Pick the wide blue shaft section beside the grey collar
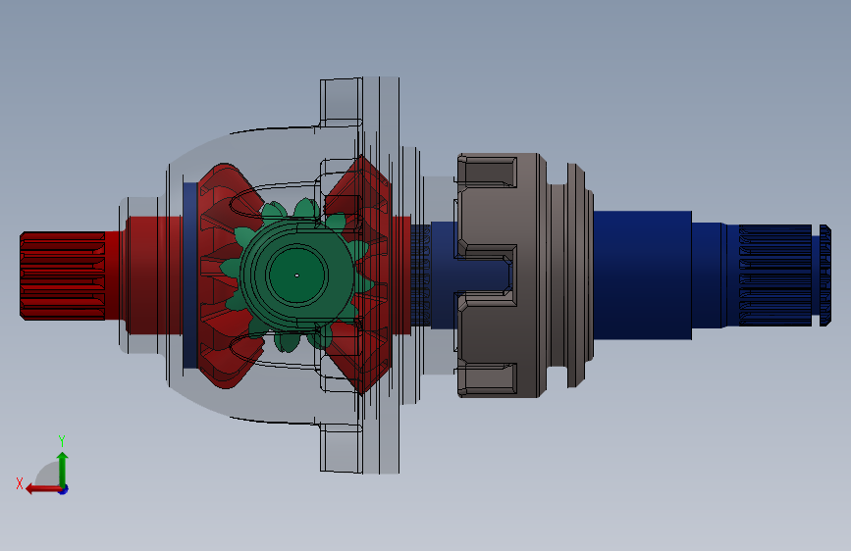The height and width of the screenshot is (551, 851). pos(642,275)
